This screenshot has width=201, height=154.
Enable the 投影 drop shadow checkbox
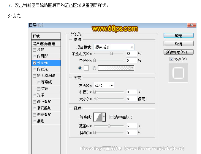click(35, 50)
